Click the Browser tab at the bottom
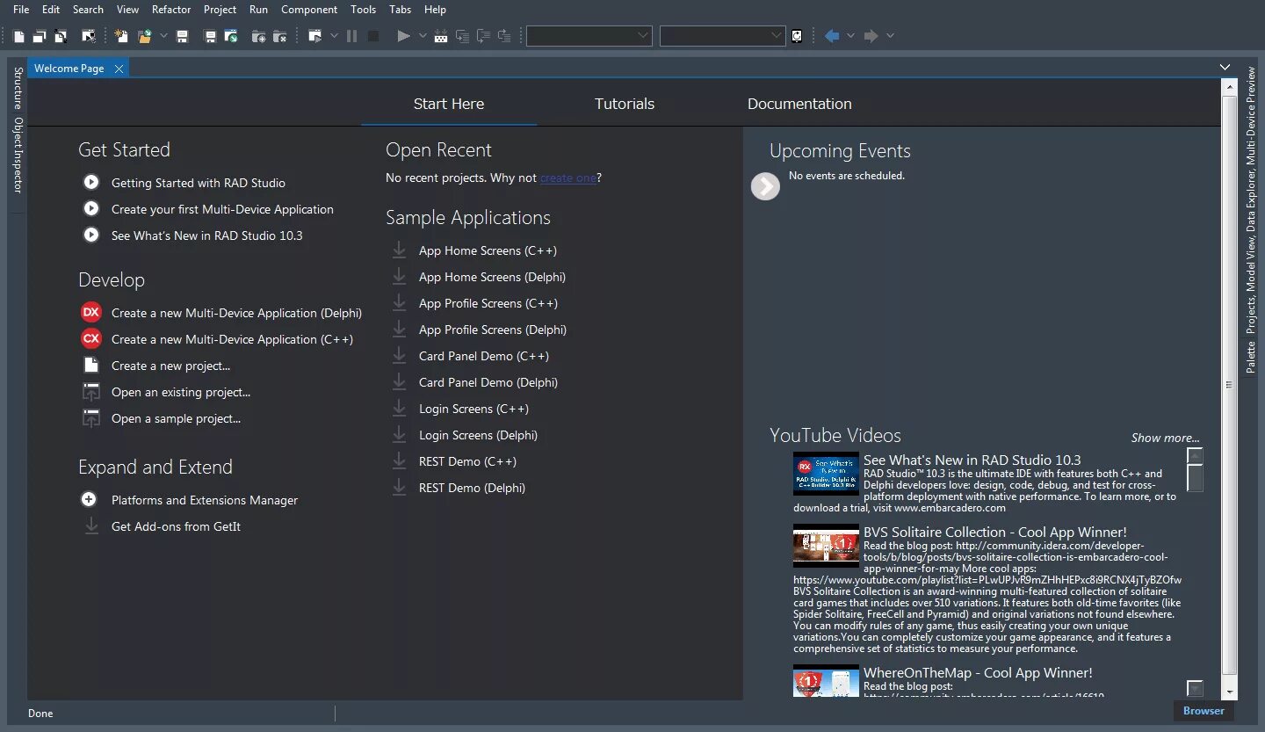This screenshot has height=732, width=1265. point(1204,711)
